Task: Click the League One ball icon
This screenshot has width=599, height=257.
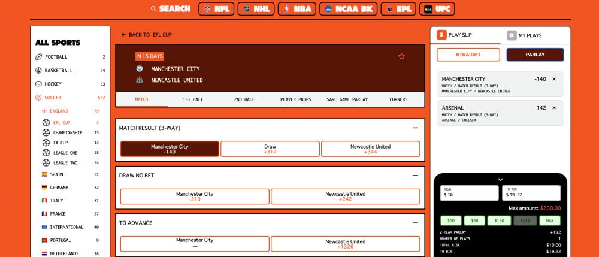Action: [x=46, y=153]
